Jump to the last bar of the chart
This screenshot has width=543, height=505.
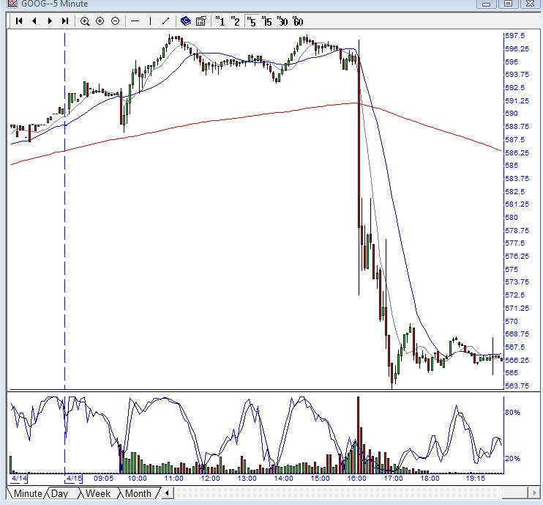click(65, 21)
